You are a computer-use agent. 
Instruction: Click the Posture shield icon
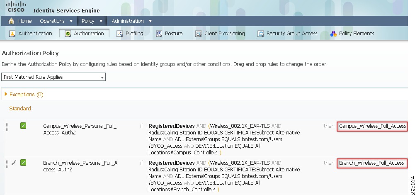coord(159,34)
